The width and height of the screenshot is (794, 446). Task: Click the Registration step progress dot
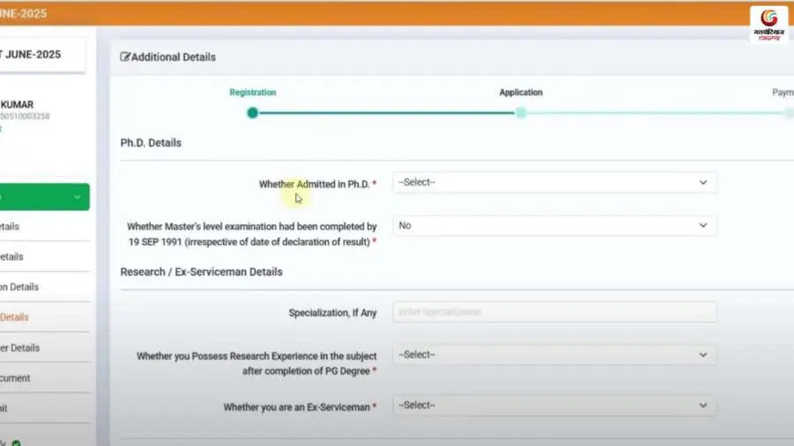[252, 113]
